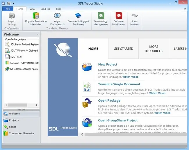Click the New Project heading link

[x=108, y=64]
